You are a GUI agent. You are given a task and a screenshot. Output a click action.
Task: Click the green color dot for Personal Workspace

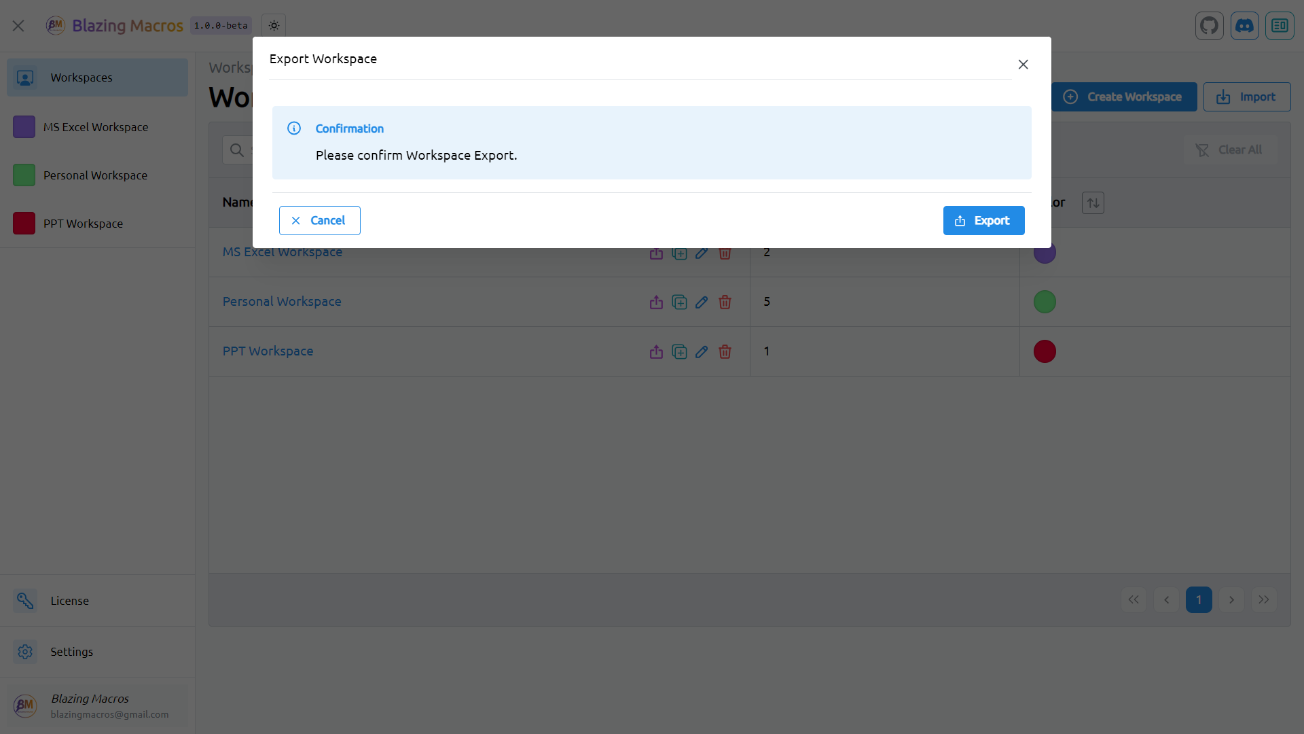coord(1045,302)
